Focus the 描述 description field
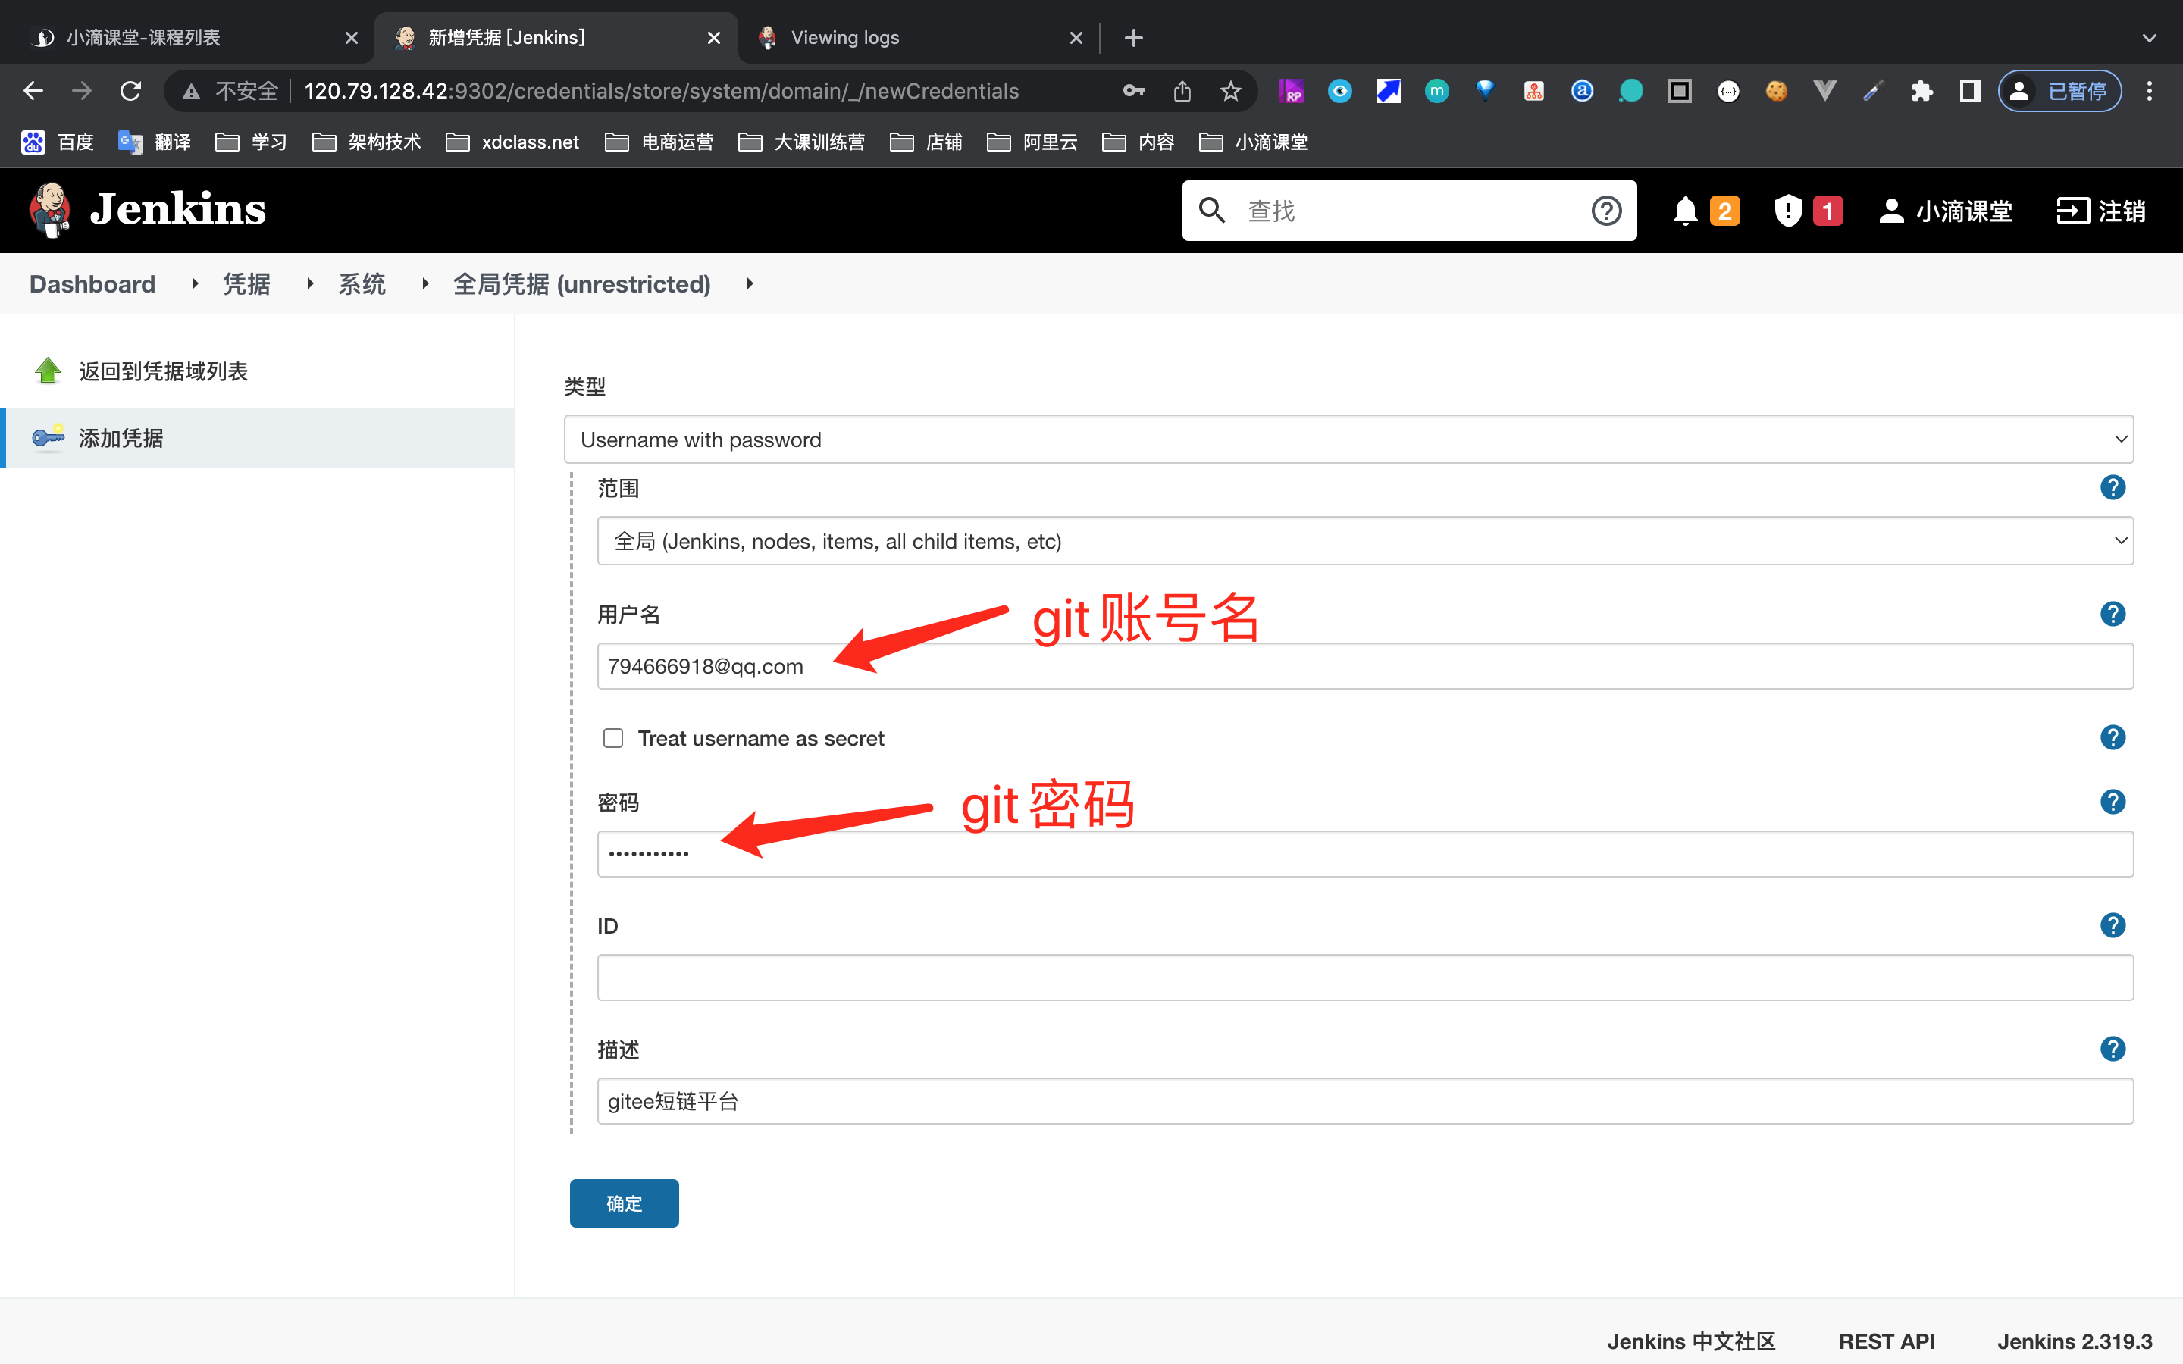Screen dimensions: 2183x1364 [1365, 1102]
